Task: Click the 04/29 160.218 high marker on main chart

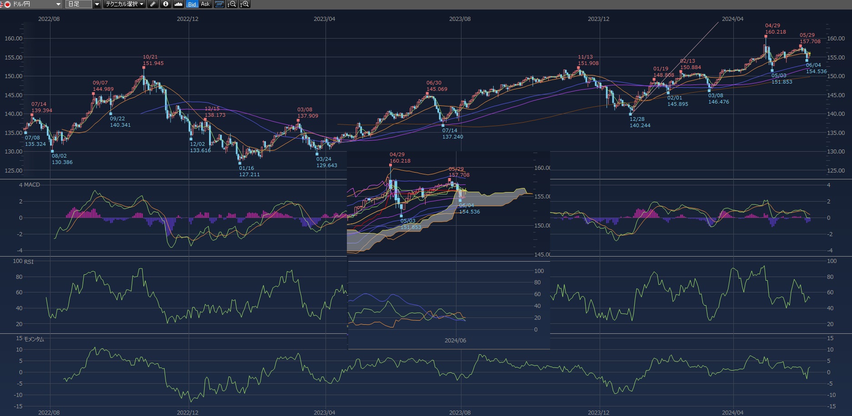Action: click(x=766, y=36)
